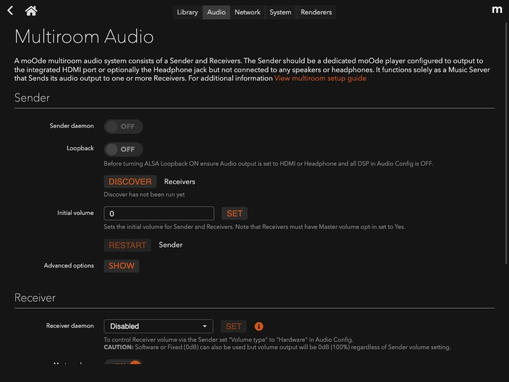Viewport: 509px width, 382px height.
Task: Click the 'Sender' label beside RESTART
Action: [170, 245]
